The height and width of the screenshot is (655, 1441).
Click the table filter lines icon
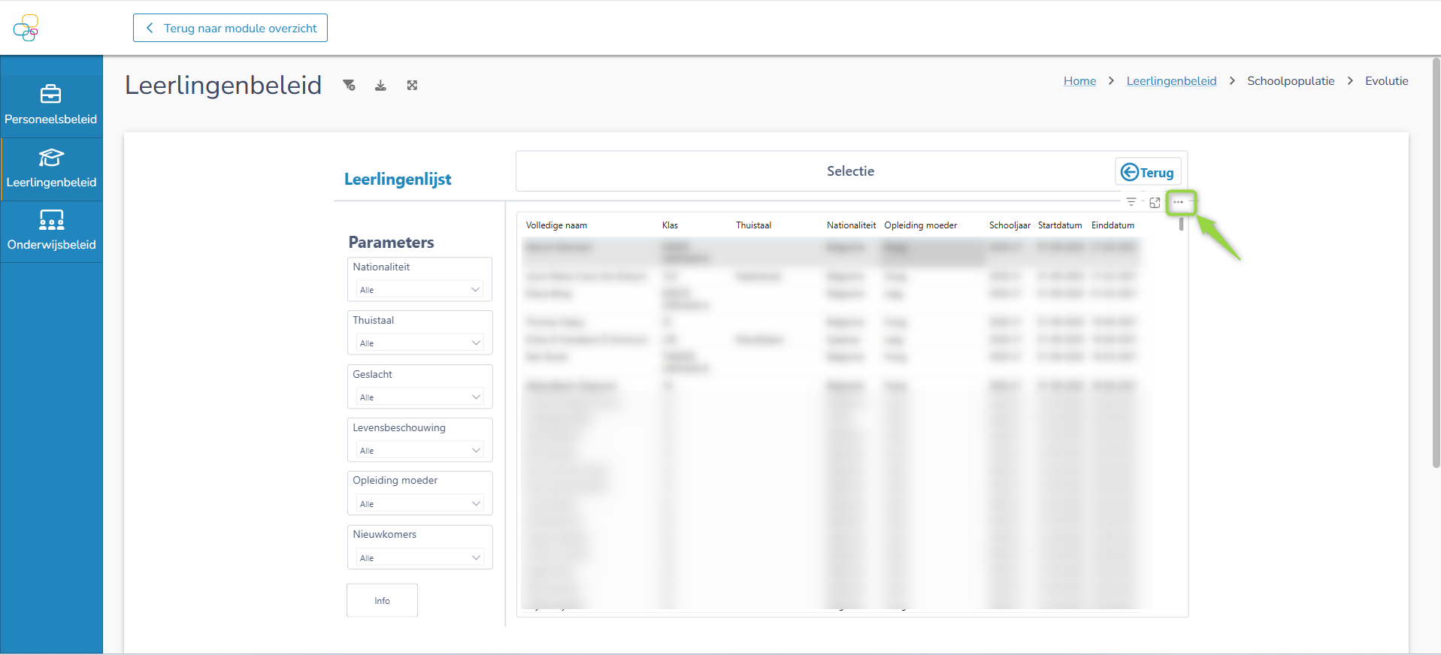pyautogui.click(x=1131, y=202)
